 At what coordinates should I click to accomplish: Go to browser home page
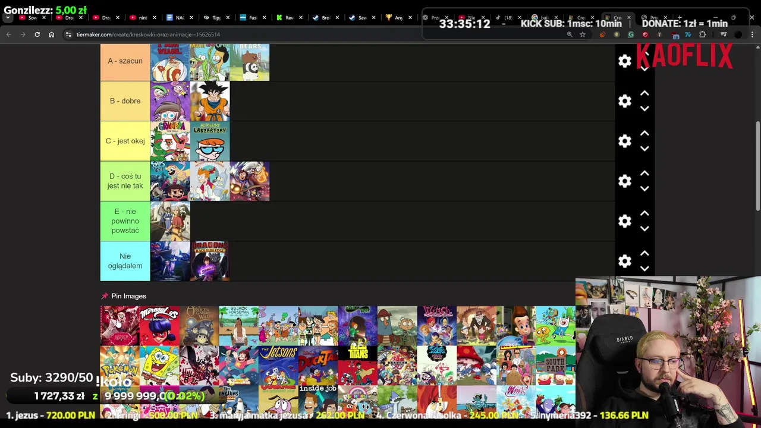51,34
